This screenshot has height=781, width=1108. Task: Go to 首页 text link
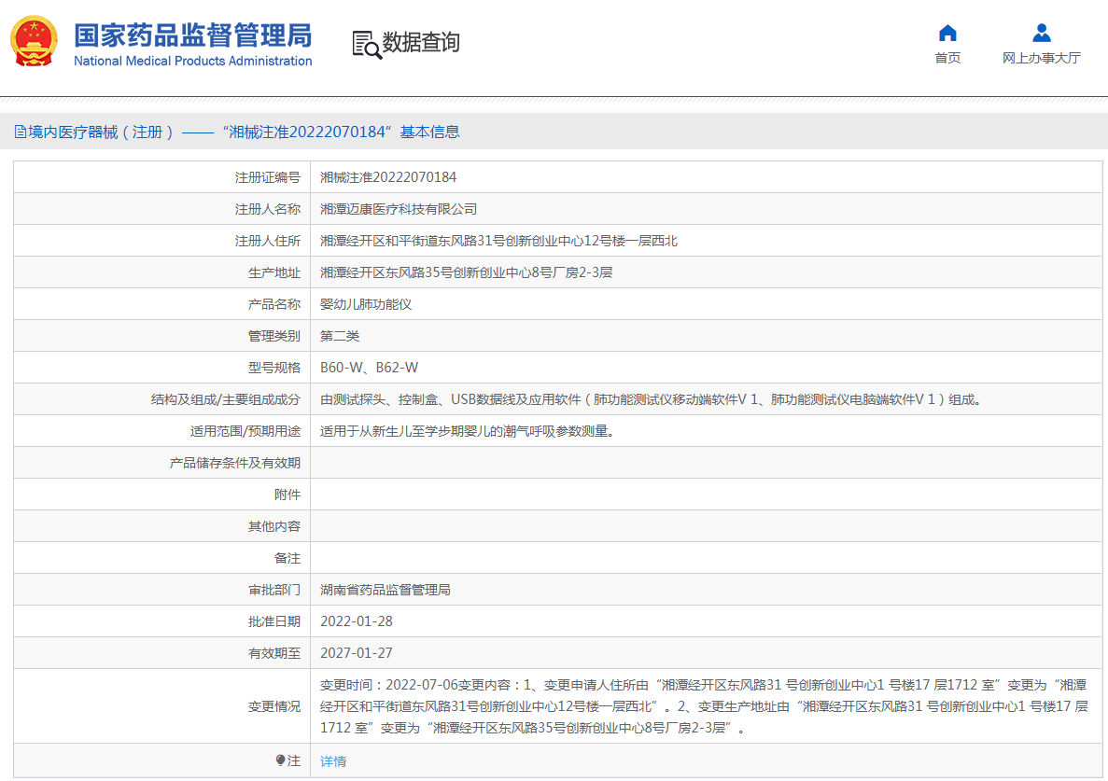[947, 58]
